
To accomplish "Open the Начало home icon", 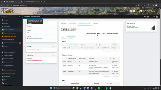I will 3,20.
